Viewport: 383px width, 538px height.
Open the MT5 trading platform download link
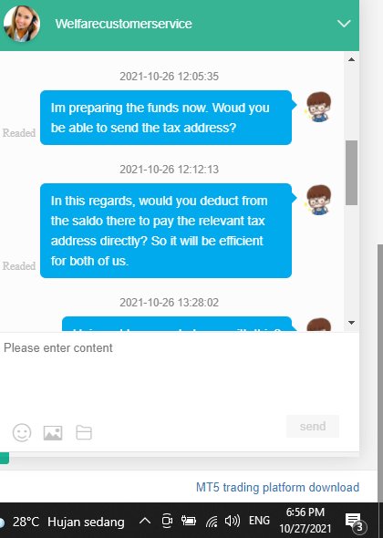pyautogui.click(x=277, y=487)
